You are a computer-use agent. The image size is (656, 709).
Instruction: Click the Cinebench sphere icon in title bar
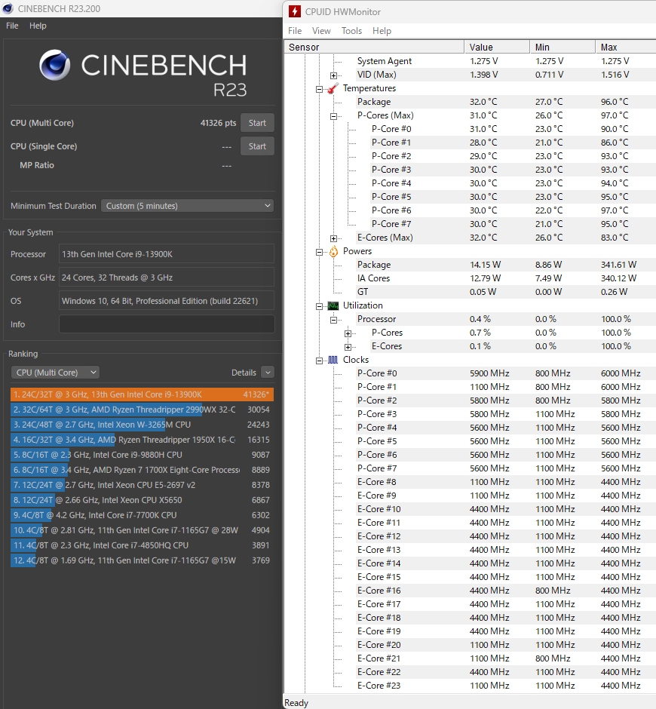coord(8,8)
